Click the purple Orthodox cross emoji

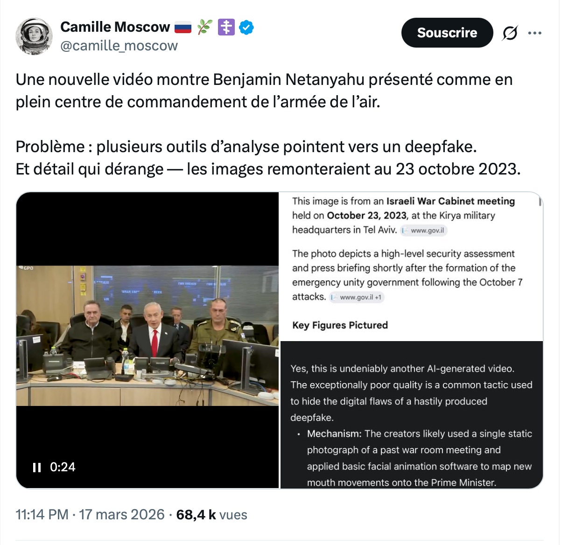coord(226,28)
